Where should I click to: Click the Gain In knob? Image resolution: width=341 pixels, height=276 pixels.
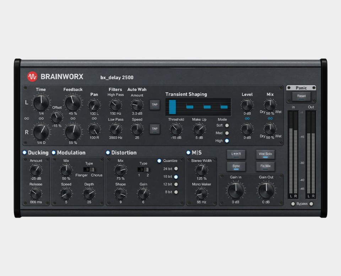click(235, 190)
